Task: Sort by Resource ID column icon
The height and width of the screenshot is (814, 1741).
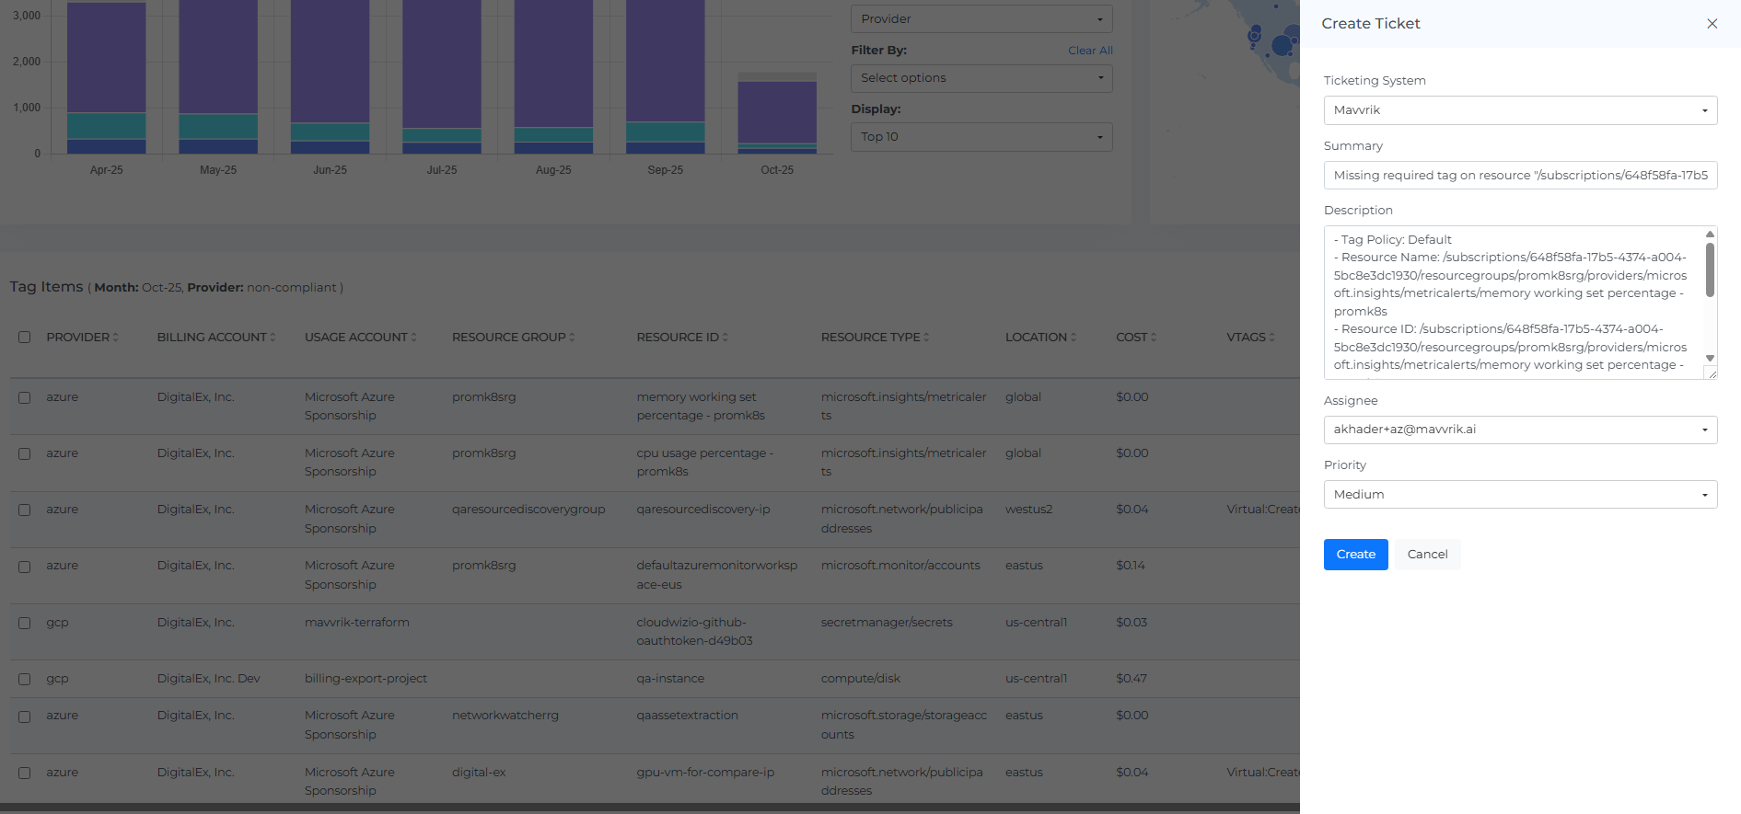Action: [725, 338]
